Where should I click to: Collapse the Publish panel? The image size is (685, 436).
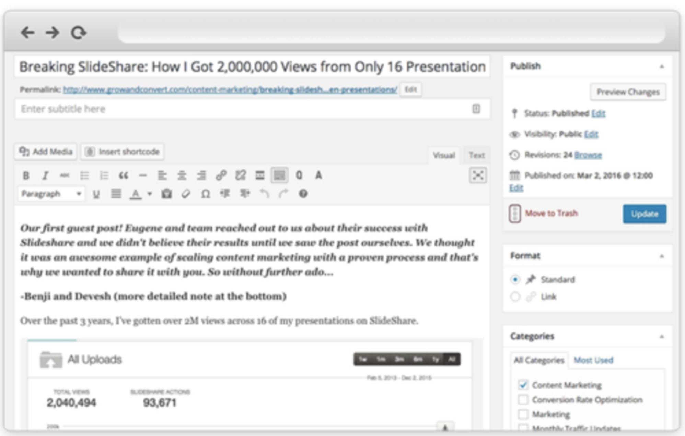click(x=662, y=66)
